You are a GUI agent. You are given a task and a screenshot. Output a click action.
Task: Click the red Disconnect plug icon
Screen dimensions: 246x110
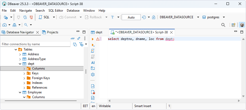coord(31,17)
